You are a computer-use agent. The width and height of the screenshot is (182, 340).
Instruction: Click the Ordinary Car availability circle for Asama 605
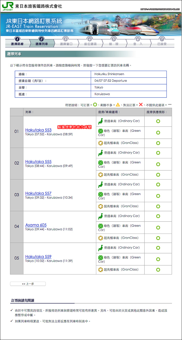pos(158,216)
